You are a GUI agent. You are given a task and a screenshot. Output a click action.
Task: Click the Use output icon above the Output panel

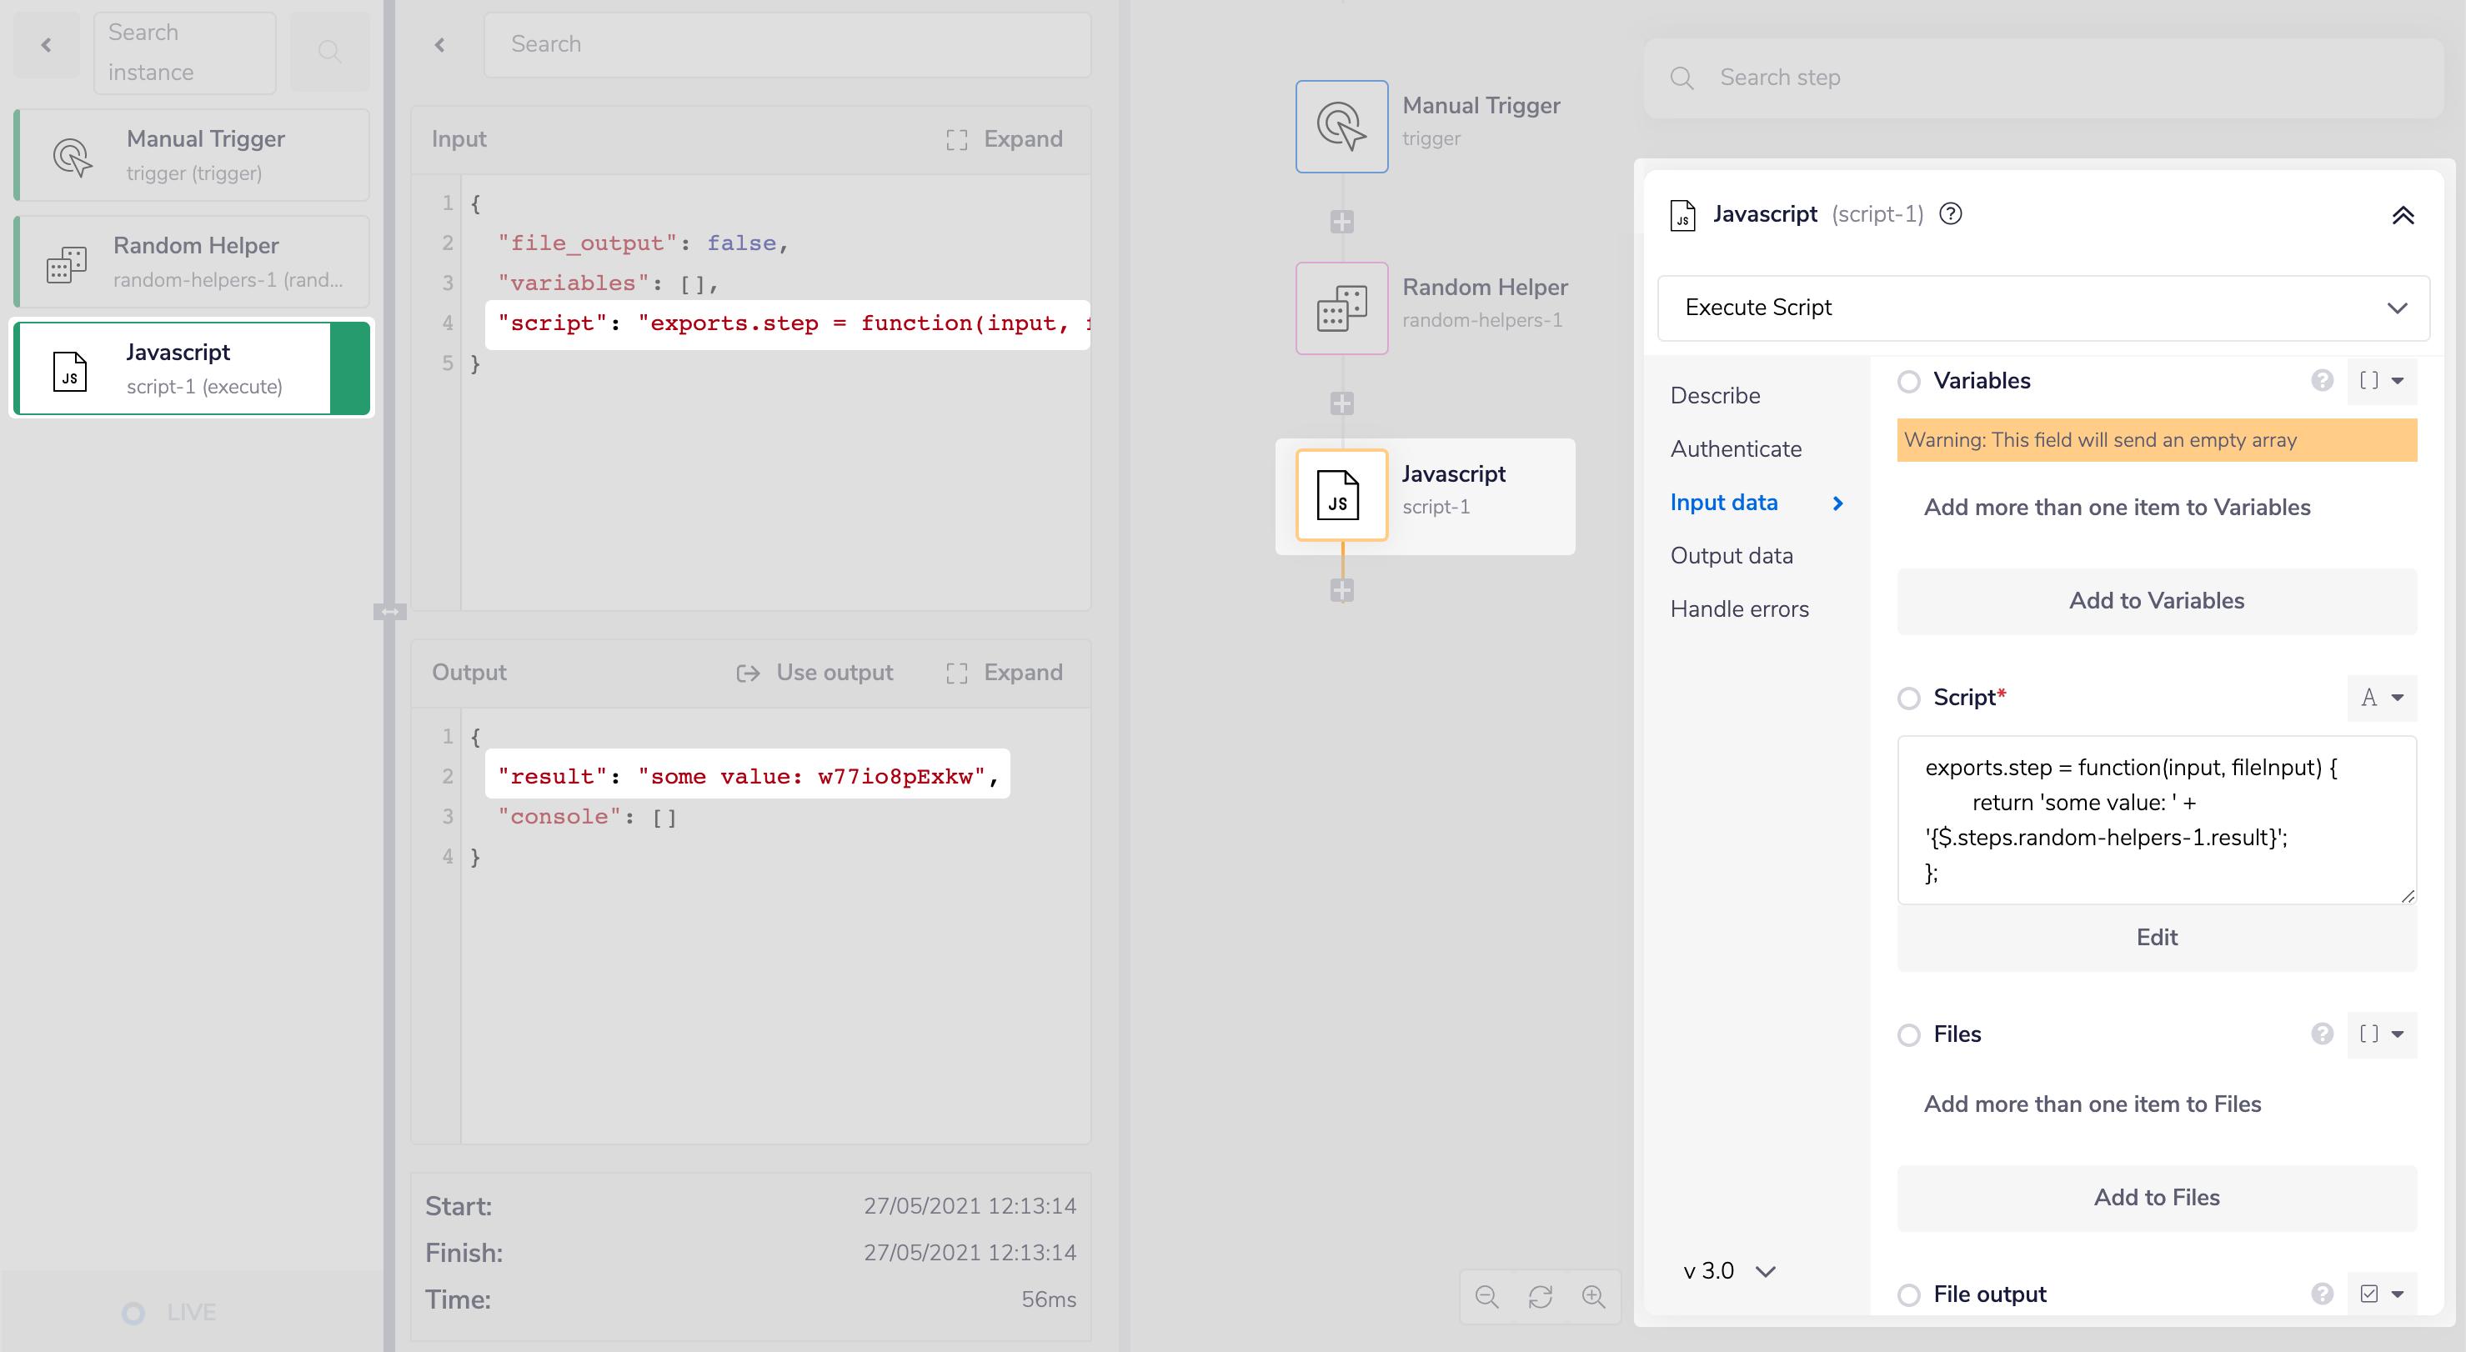click(x=749, y=673)
